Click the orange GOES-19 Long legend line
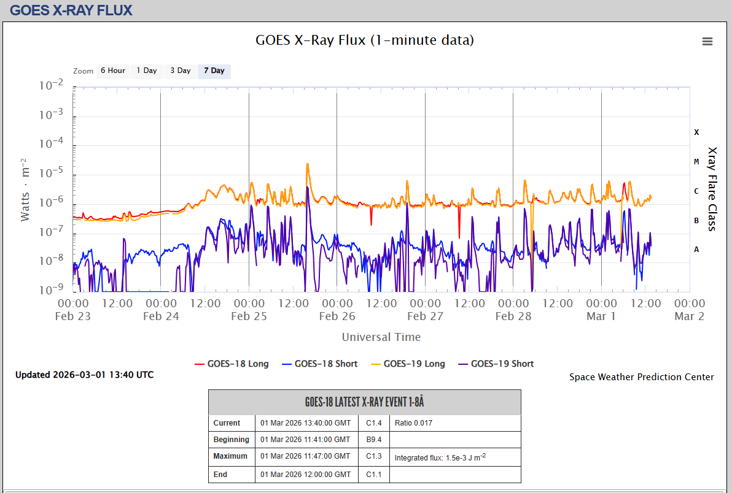732x493 pixels. (375, 364)
